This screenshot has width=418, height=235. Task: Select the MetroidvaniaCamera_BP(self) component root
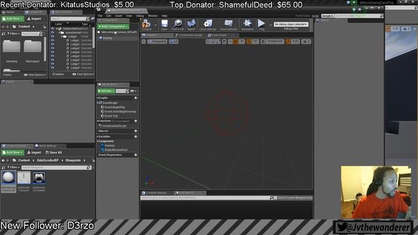118,32
